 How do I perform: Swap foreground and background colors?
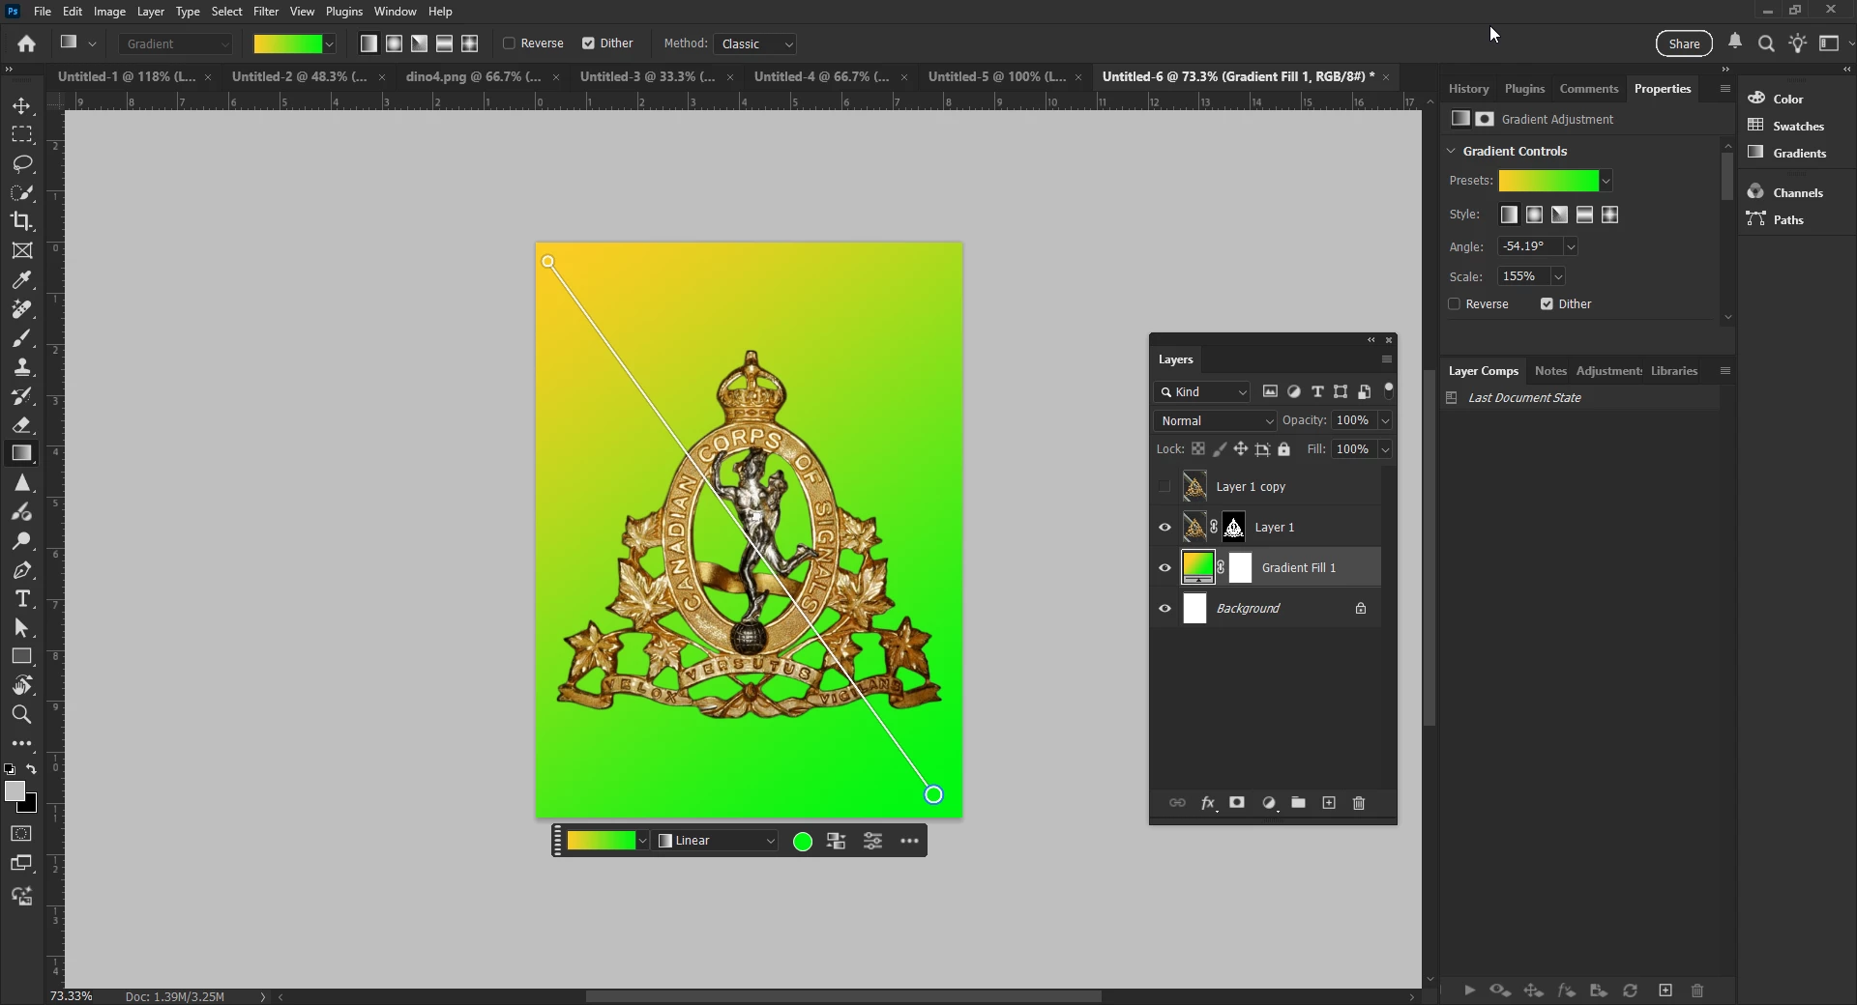coord(31,769)
